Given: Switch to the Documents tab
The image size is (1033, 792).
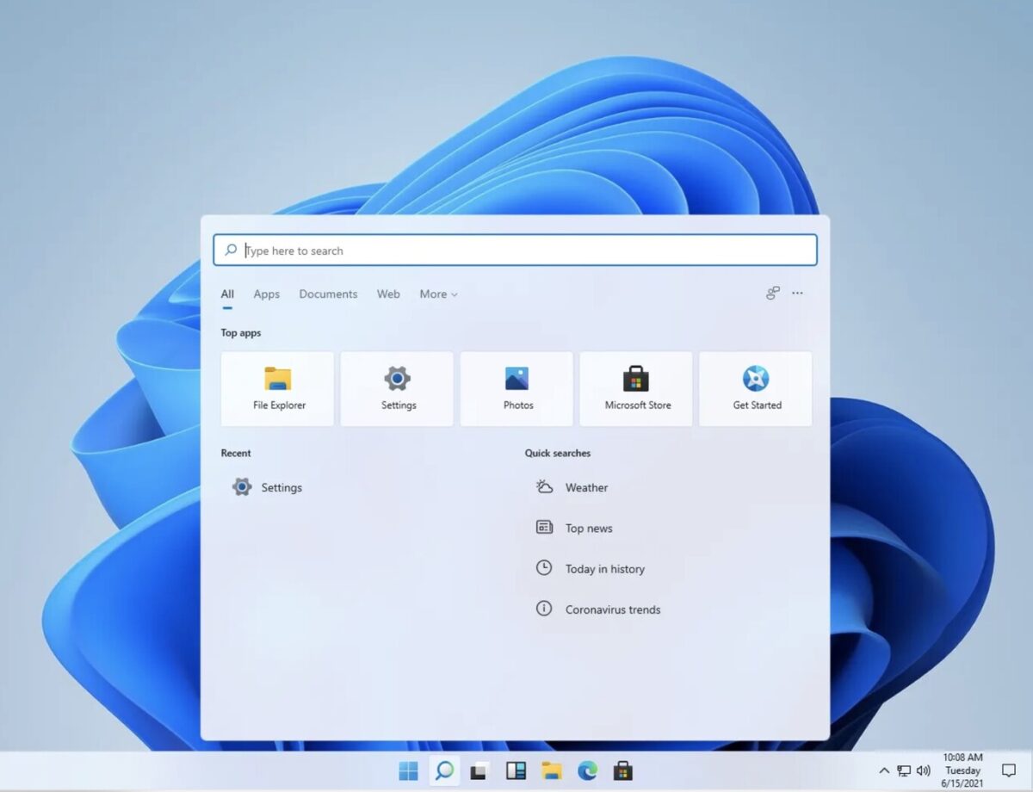Looking at the screenshot, I should pyautogui.click(x=328, y=294).
